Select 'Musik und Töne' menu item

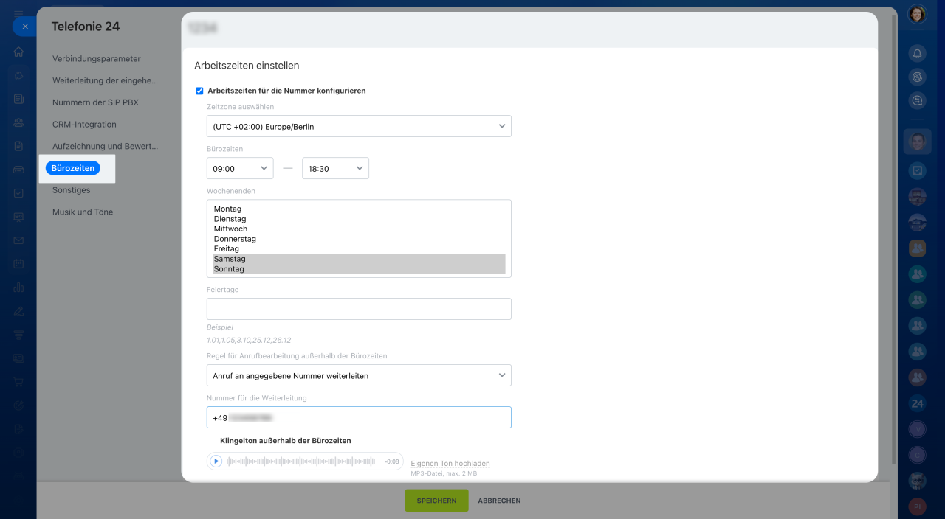point(83,212)
